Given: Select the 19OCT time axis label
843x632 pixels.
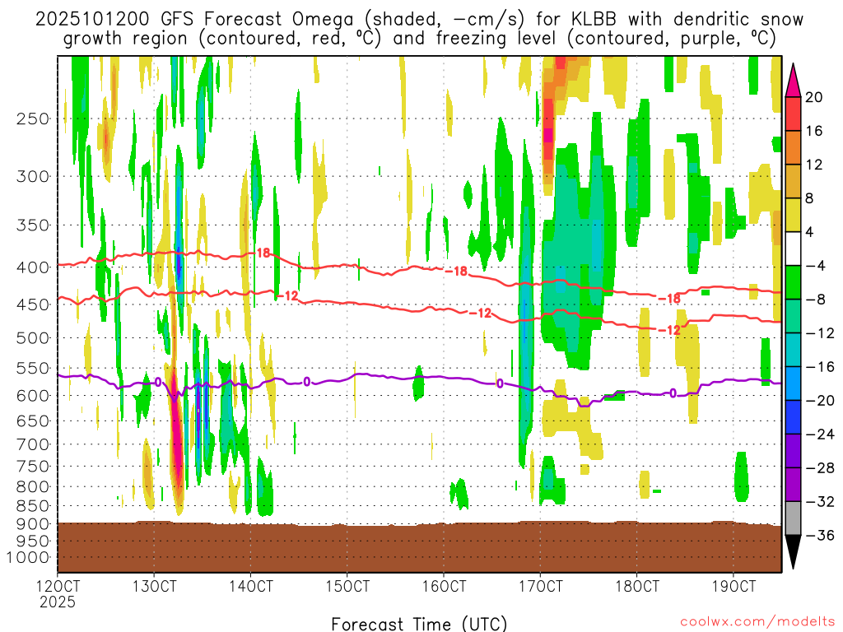Looking at the screenshot, I should pos(733,587).
